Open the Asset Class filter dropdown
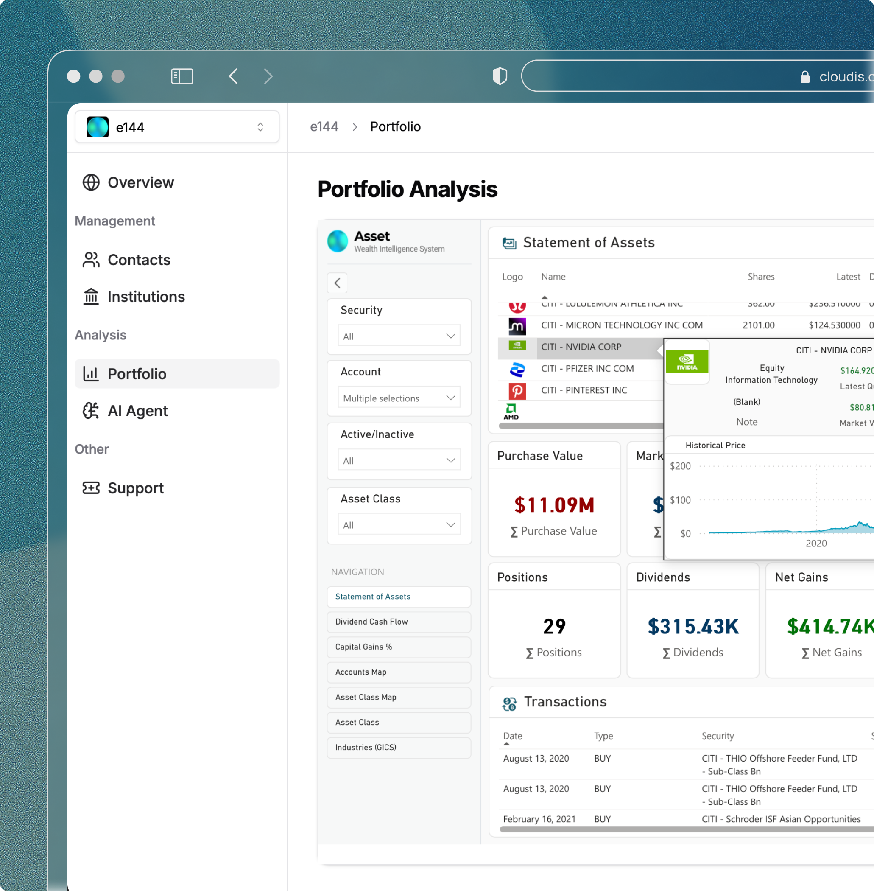The image size is (874, 891). 399,524
